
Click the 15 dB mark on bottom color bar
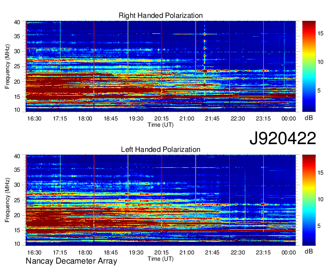(320, 173)
